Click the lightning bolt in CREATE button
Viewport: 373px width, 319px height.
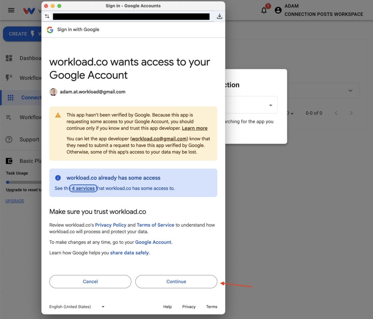[x=32, y=34]
